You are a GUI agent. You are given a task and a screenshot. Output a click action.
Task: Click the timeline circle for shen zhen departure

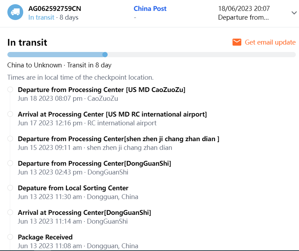(x=10, y=139)
